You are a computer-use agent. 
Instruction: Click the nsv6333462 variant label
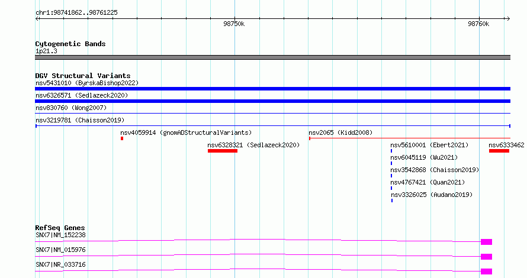tap(506, 145)
